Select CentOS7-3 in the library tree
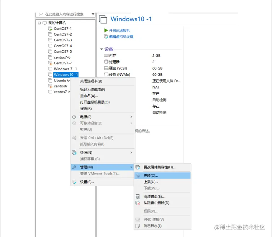The height and width of the screenshot is (237, 272). tap(63, 40)
